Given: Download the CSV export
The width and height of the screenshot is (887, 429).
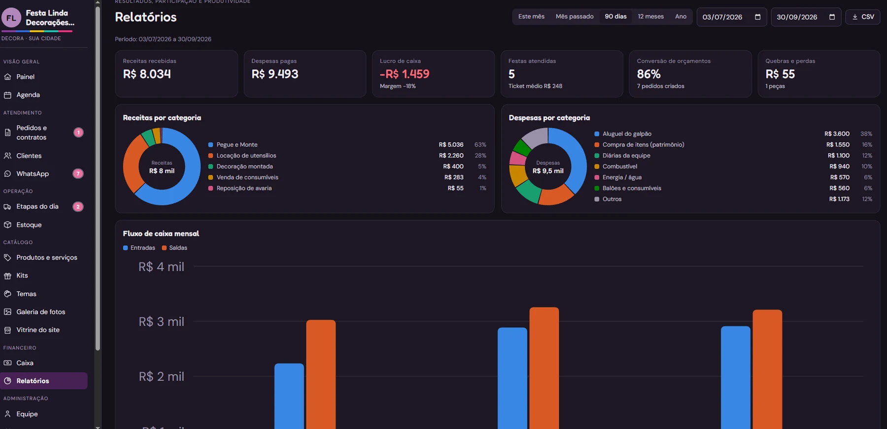Looking at the screenshot, I should (x=863, y=17).
